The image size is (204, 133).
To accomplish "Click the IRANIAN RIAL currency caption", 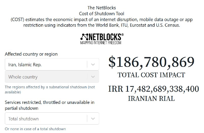I will pos(151,99).
